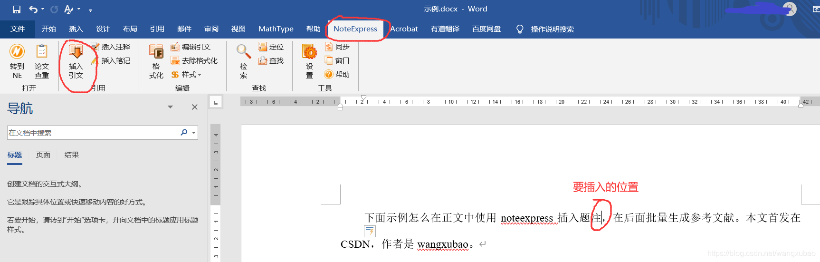The width and height of the screenshot is (820, 262).
Task: Open the 布局 tab
Action: (130, 29)
